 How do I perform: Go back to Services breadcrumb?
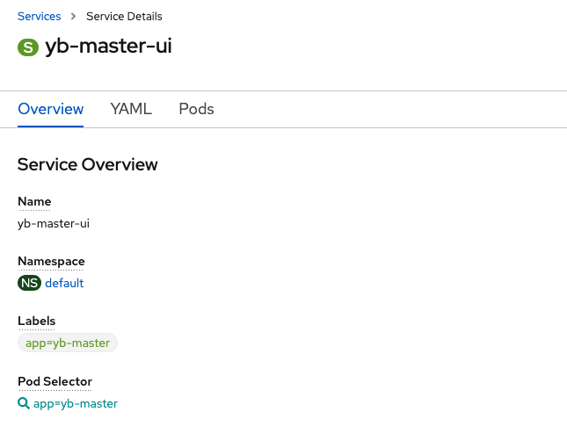point(40,17)
